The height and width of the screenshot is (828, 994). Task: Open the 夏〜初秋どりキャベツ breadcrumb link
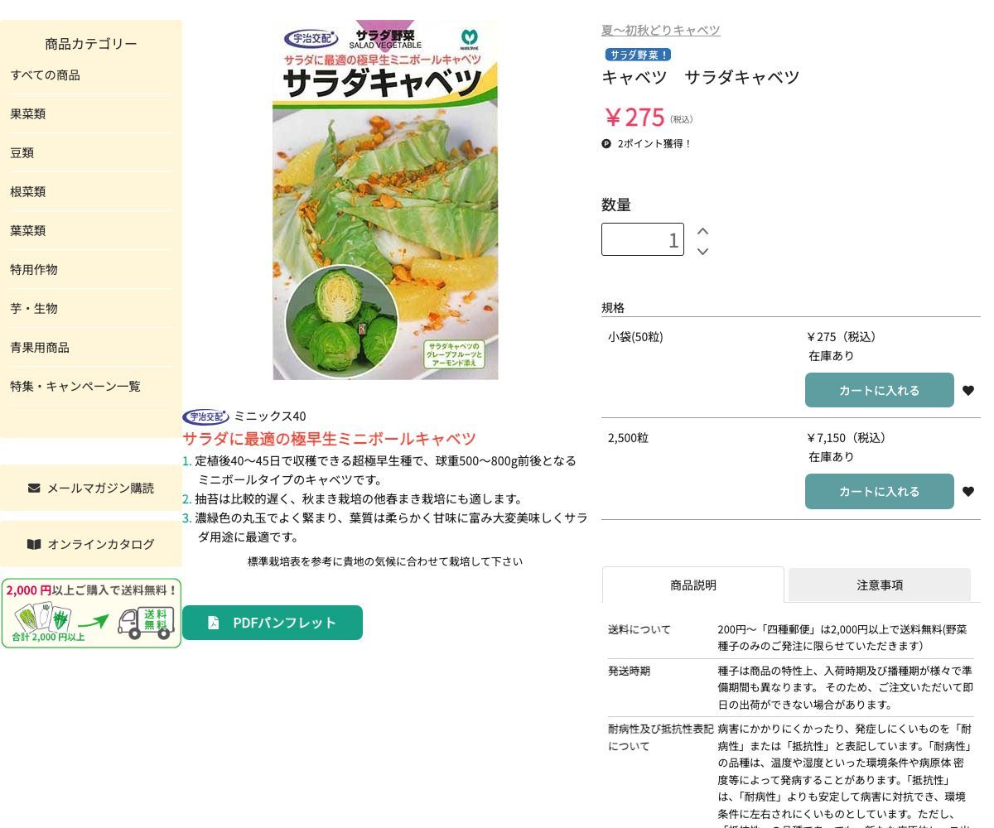(660, 30)
